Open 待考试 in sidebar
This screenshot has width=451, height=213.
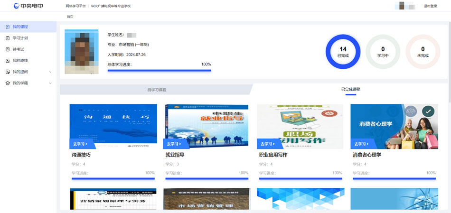(x=28, y=49)
